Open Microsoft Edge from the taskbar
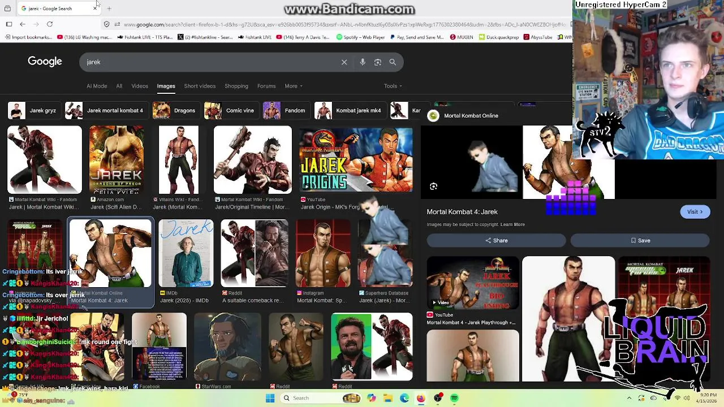The width and height of the screenshot is (724, 407). pos(404,398)
